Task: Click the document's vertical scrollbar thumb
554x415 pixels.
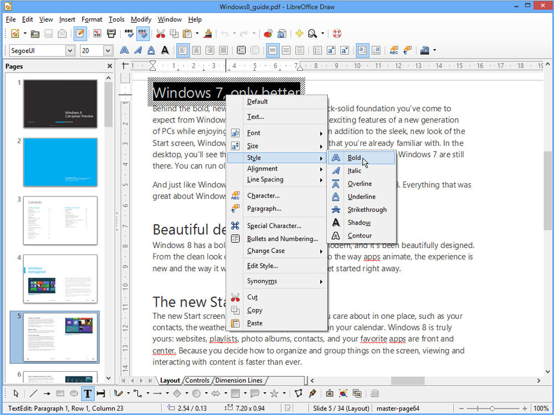Action: pos(547,190)
